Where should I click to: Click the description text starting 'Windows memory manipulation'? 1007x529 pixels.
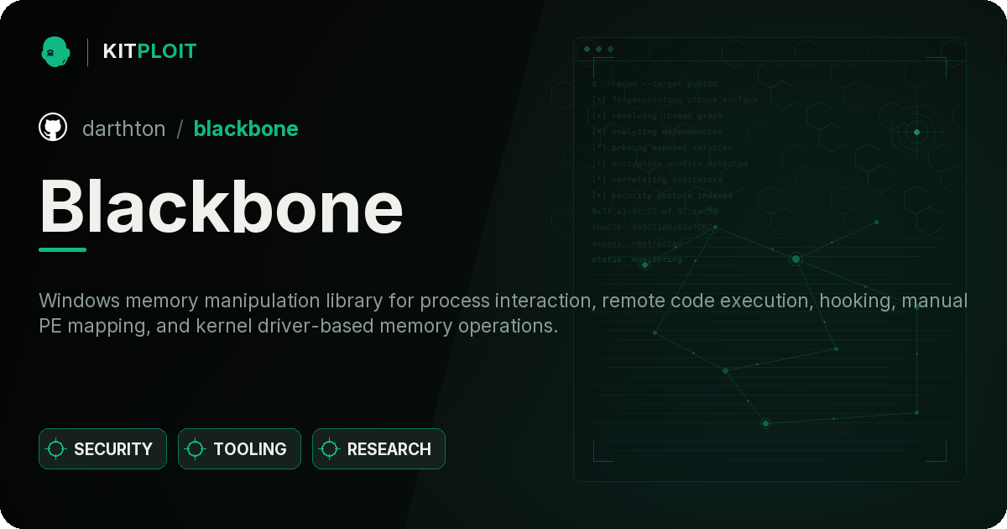coord(503,313)
